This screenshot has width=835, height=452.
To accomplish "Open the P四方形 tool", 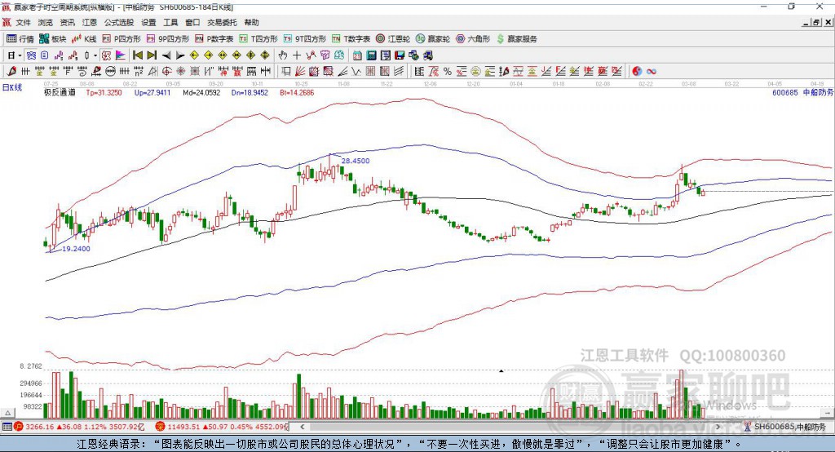I will point(121,39).
